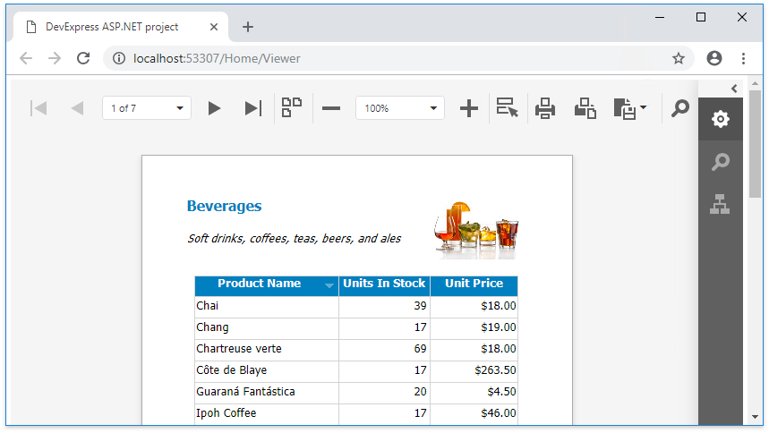The image size is (769, 433).
Task: Print the current page only
Action: [585, 108]
